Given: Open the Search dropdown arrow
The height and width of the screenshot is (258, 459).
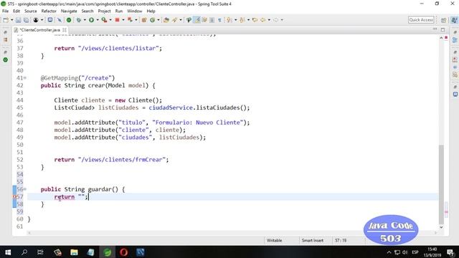Looking at the screenshot, I should (181, 20).
